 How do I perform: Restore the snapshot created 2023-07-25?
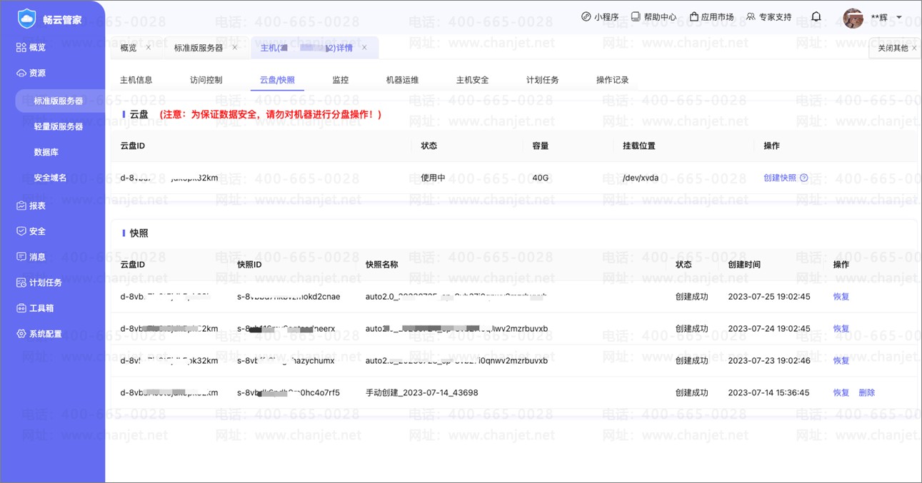pos(841,297)
